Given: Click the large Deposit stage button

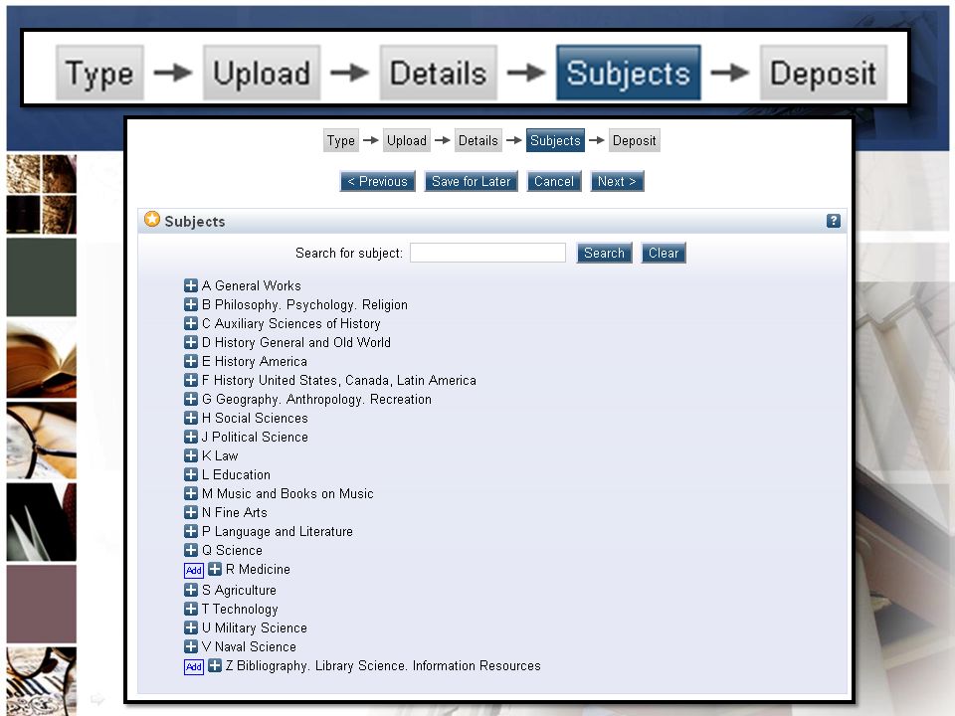Looking at the screenshot, I should (823, 73).
